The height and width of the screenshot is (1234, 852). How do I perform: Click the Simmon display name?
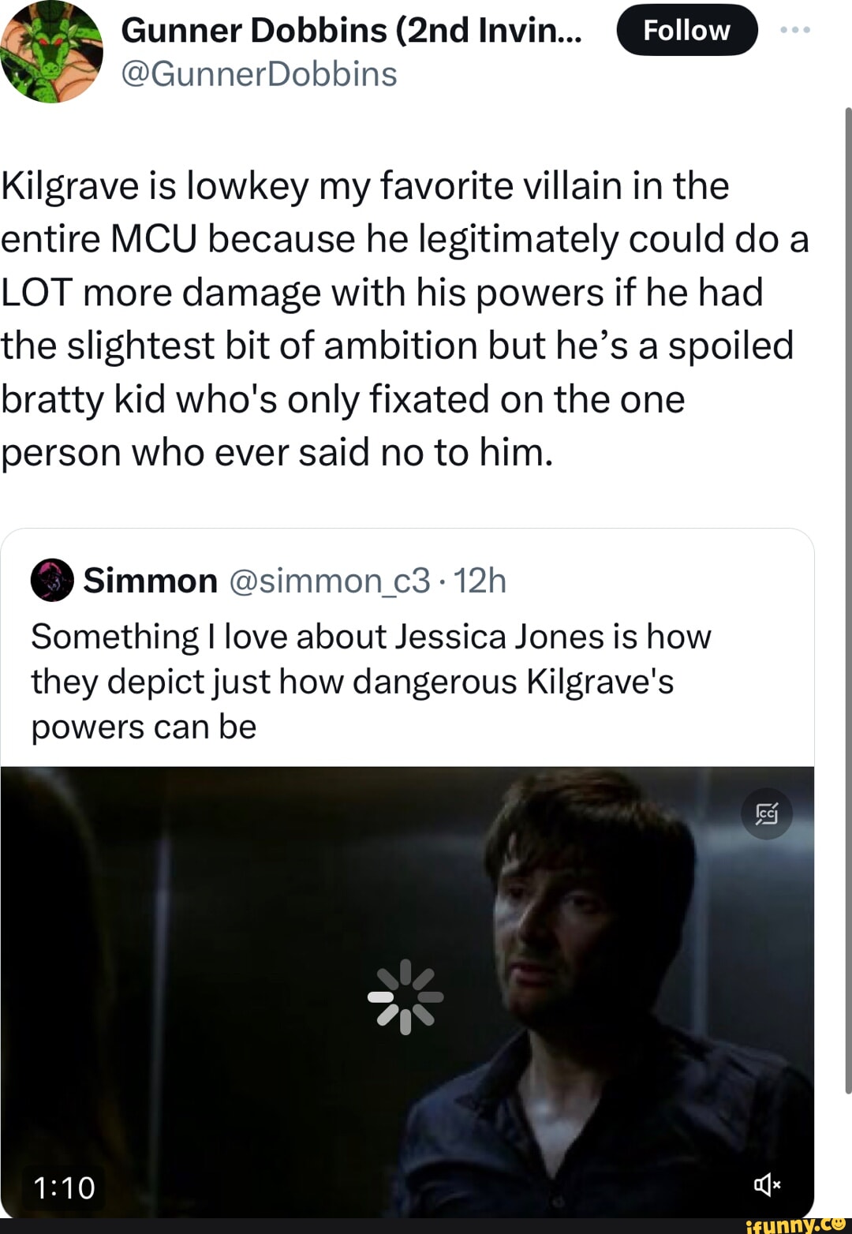[x=151, y=581]
